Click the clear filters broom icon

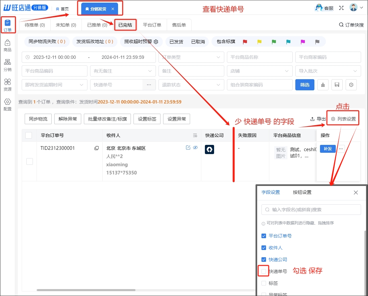point(323,85)
